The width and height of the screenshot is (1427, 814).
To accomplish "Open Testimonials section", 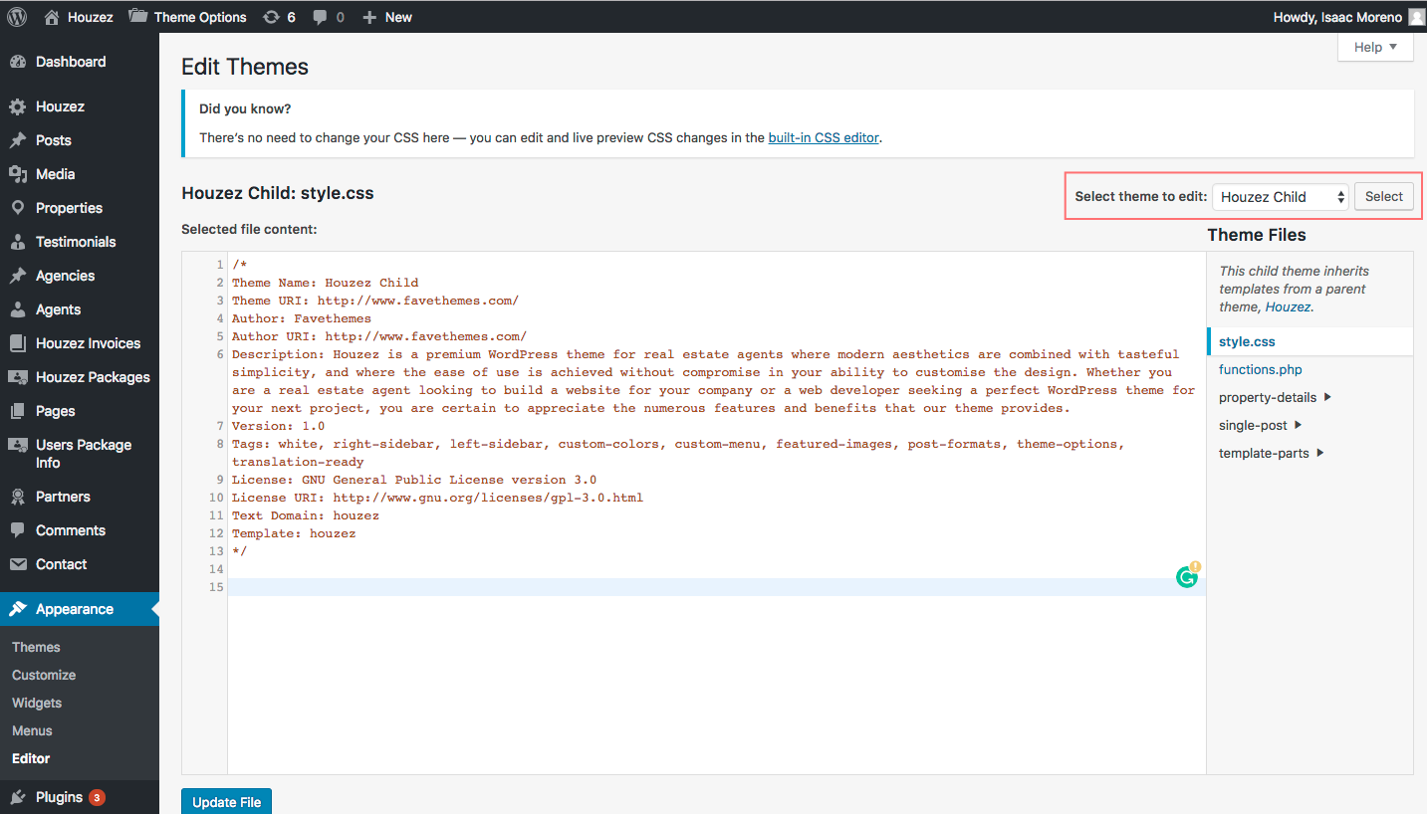I will click(80, 242).
